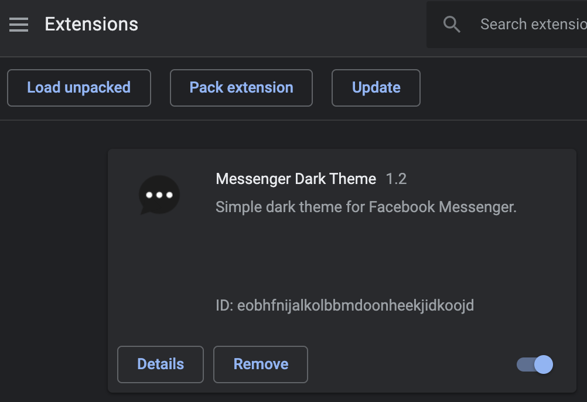Remove the Messenger Dark Theme extension
587x402 pixels.
point(260,364)
